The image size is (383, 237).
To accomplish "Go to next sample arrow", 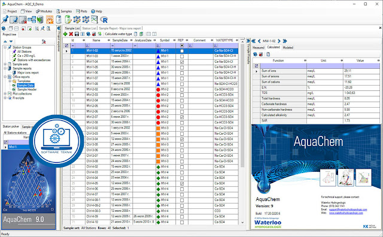I will [279, 41].
